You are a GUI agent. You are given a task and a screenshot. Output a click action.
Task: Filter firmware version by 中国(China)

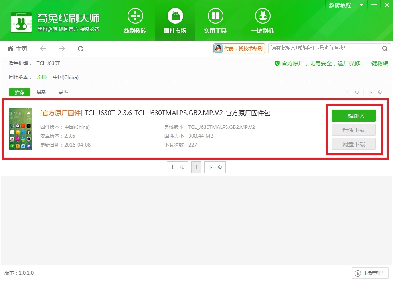click(66, 77)
